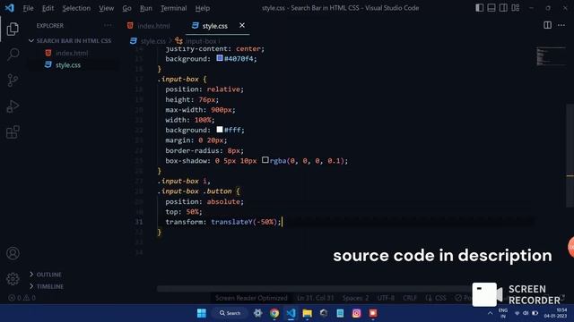The height and width of the screenshot is (322, 574).
Task: Click .input-box breadcrumb item
Action: point(196,41)
